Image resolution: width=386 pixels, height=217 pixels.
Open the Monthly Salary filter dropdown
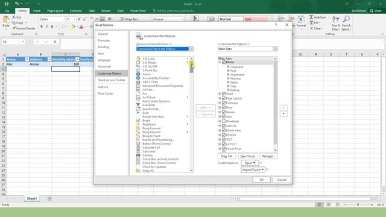pyautogui.click(x=77, y=59)
